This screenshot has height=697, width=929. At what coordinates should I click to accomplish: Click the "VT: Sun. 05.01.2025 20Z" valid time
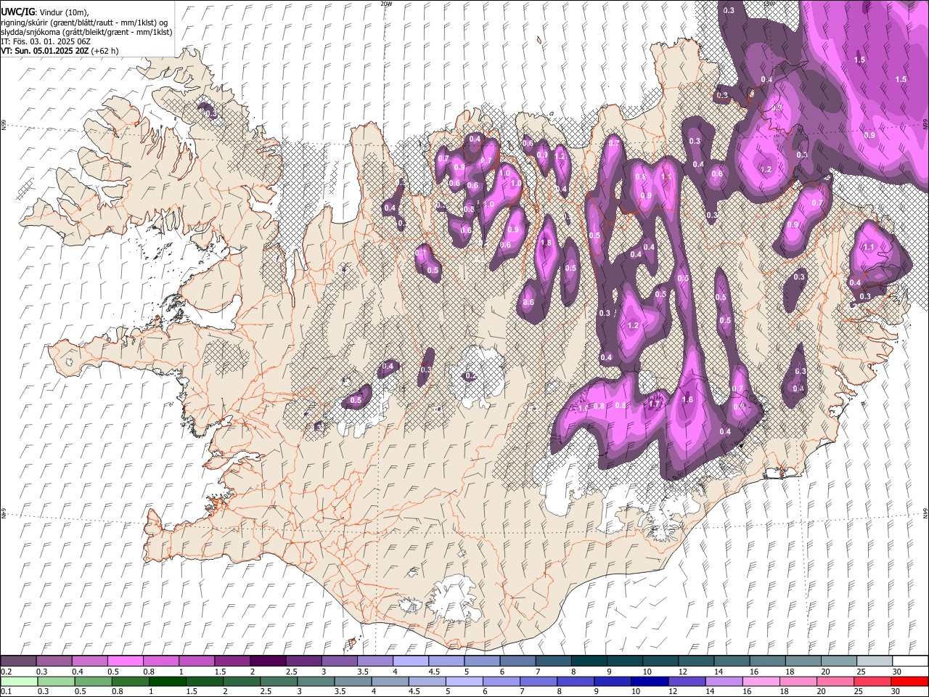click(x=45, y=51)
